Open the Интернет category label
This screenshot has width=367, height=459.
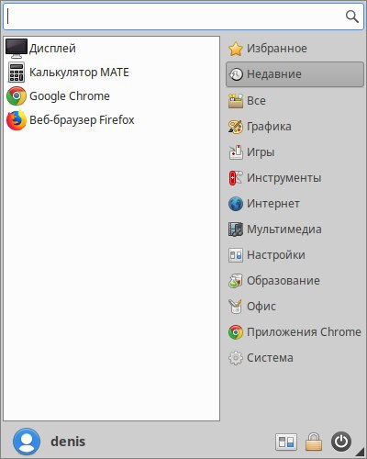[x=273, y=204]
